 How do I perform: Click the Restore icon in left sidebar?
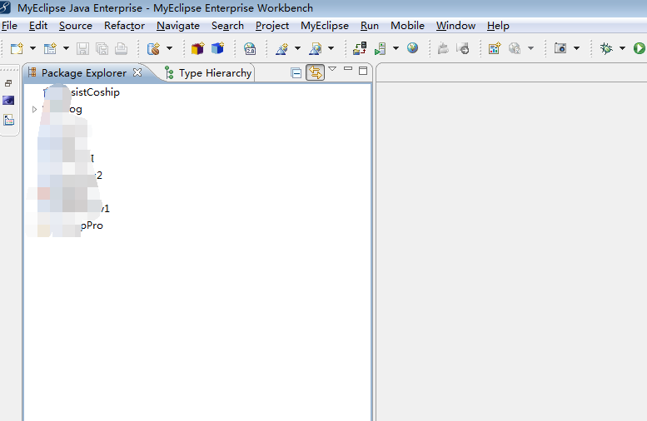tap(8, 83)
